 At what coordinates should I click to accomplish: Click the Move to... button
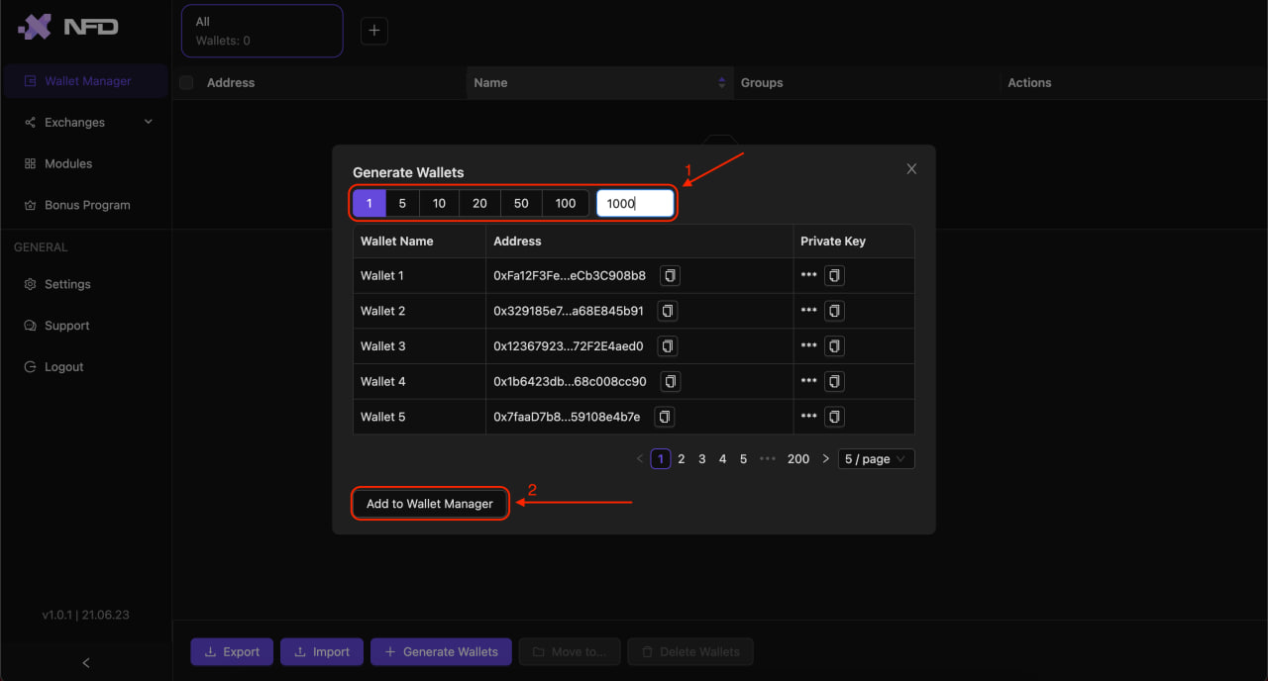click(x=570, y=651)
